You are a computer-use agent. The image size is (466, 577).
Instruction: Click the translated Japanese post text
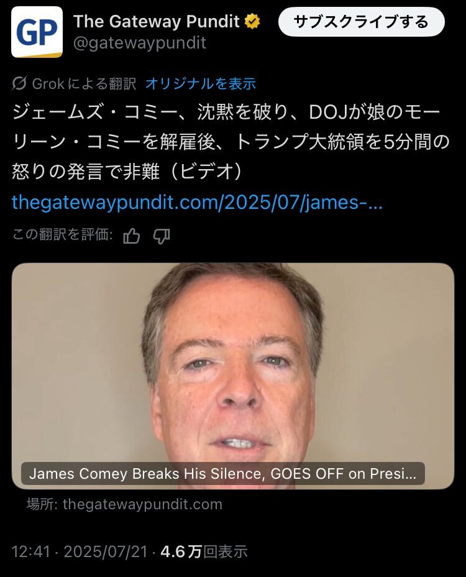click(x=231, y=142)
